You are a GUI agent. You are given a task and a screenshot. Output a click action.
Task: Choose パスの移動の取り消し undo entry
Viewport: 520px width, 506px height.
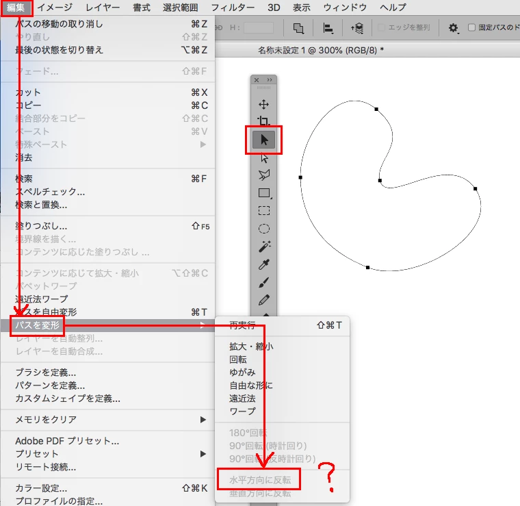(108, 24)
